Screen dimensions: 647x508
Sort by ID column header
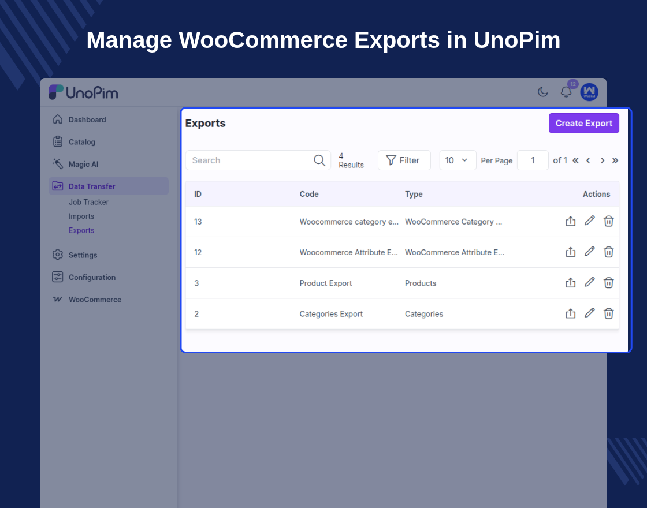(198, 194)
